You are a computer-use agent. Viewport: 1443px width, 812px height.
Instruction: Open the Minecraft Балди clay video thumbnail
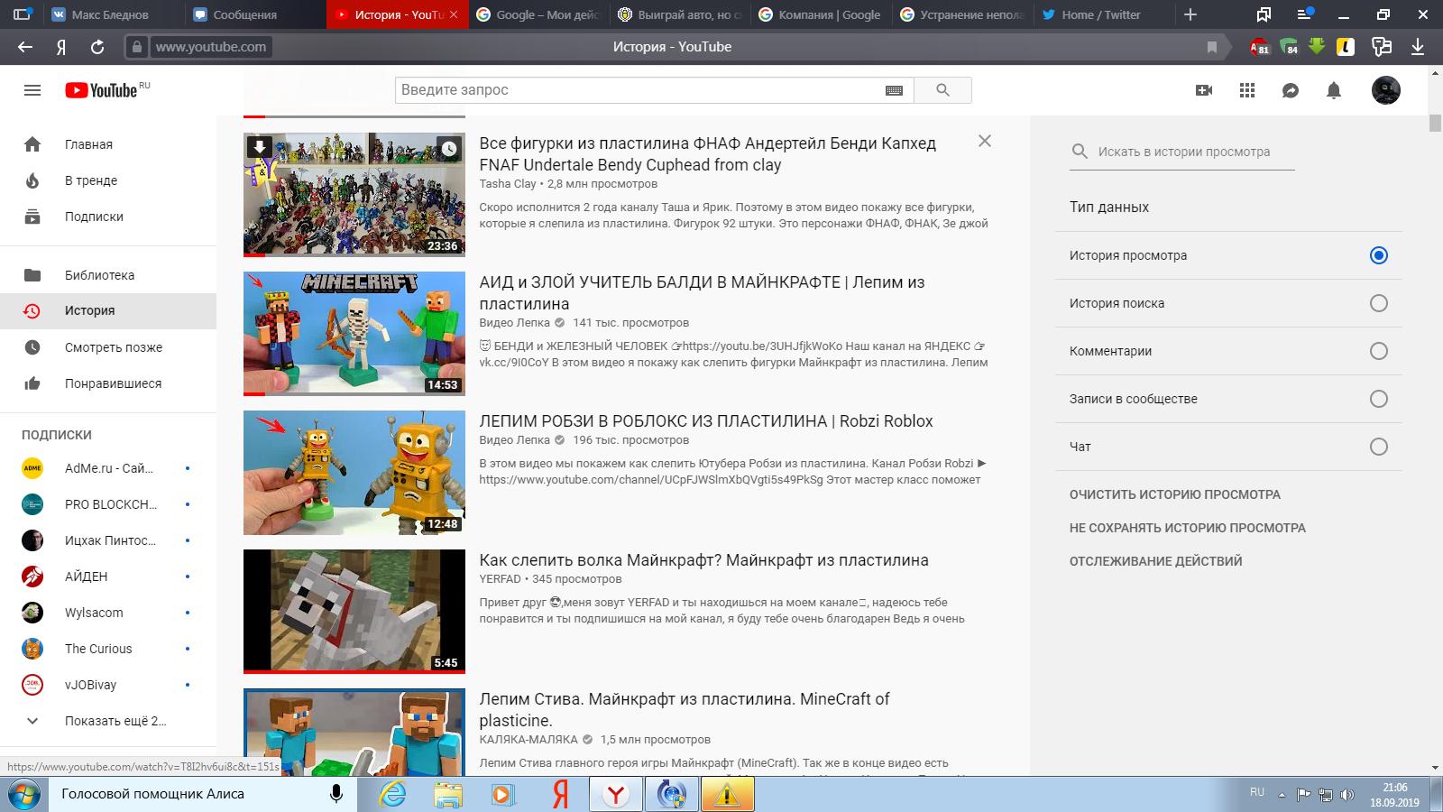354,334
